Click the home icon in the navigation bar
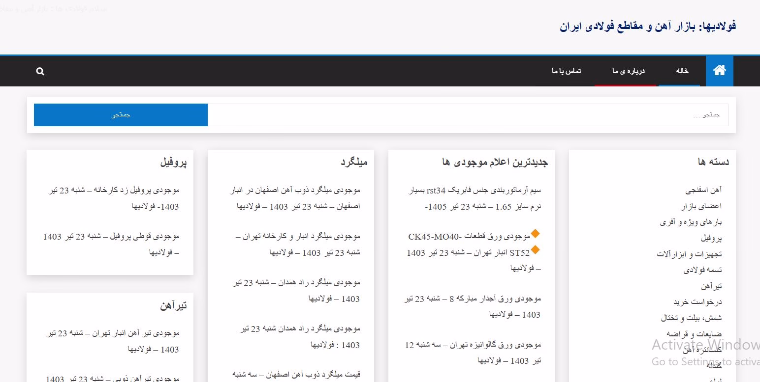Image resolution: width=760 pixels, height=382 pixels. [x=719, y=71]
